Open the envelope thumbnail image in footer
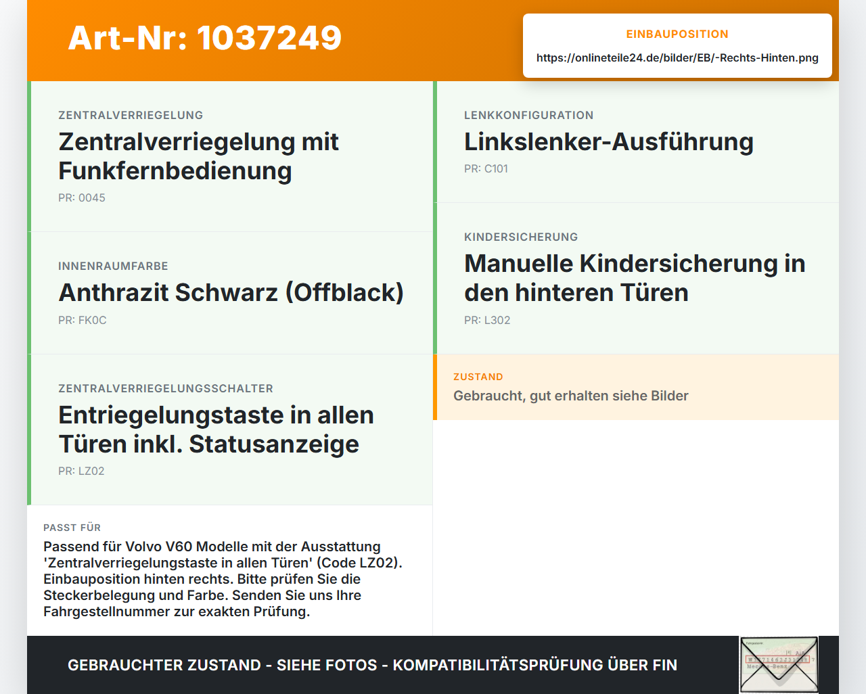The height and width of the screenshot is (694, 866). click(x=779, y=665)
